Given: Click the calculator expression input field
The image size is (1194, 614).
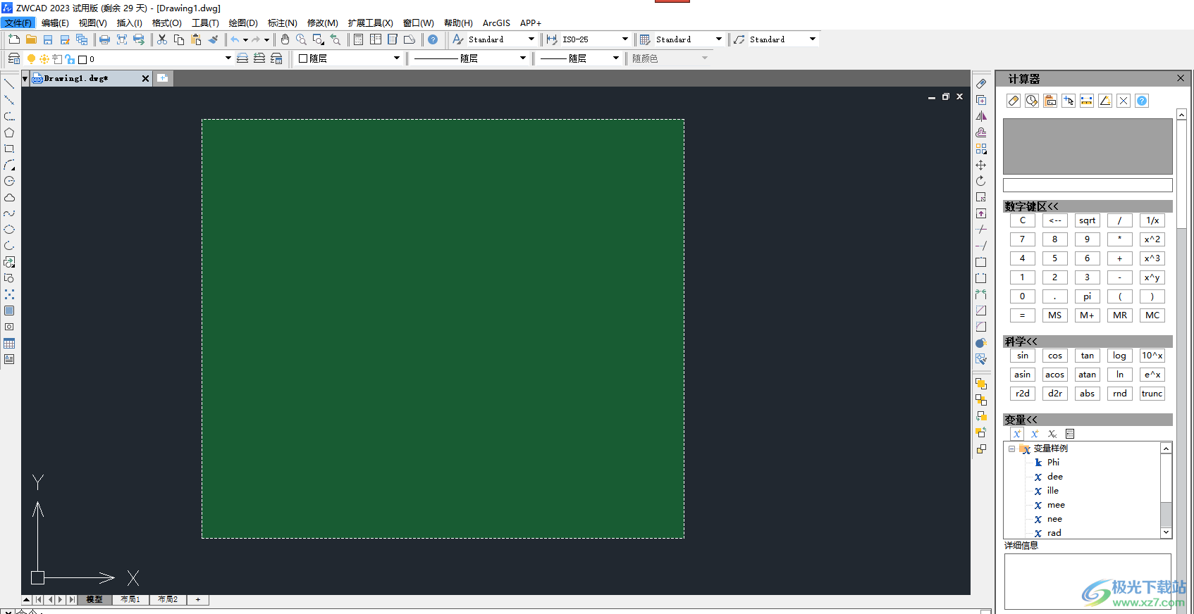Looking at the screenshot, I should [1088, 185].
